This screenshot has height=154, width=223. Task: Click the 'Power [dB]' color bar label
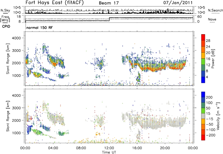(x=213, y=59)
